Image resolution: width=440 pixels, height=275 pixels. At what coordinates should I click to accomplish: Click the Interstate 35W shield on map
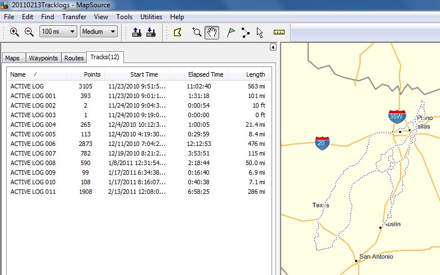397,117
